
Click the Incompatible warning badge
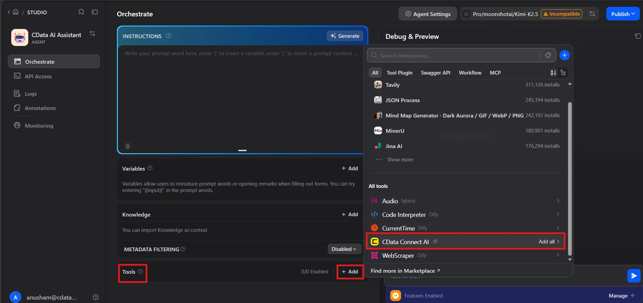(x=562, y=14)
